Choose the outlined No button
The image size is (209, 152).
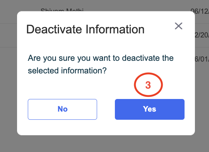pos(62,109)
